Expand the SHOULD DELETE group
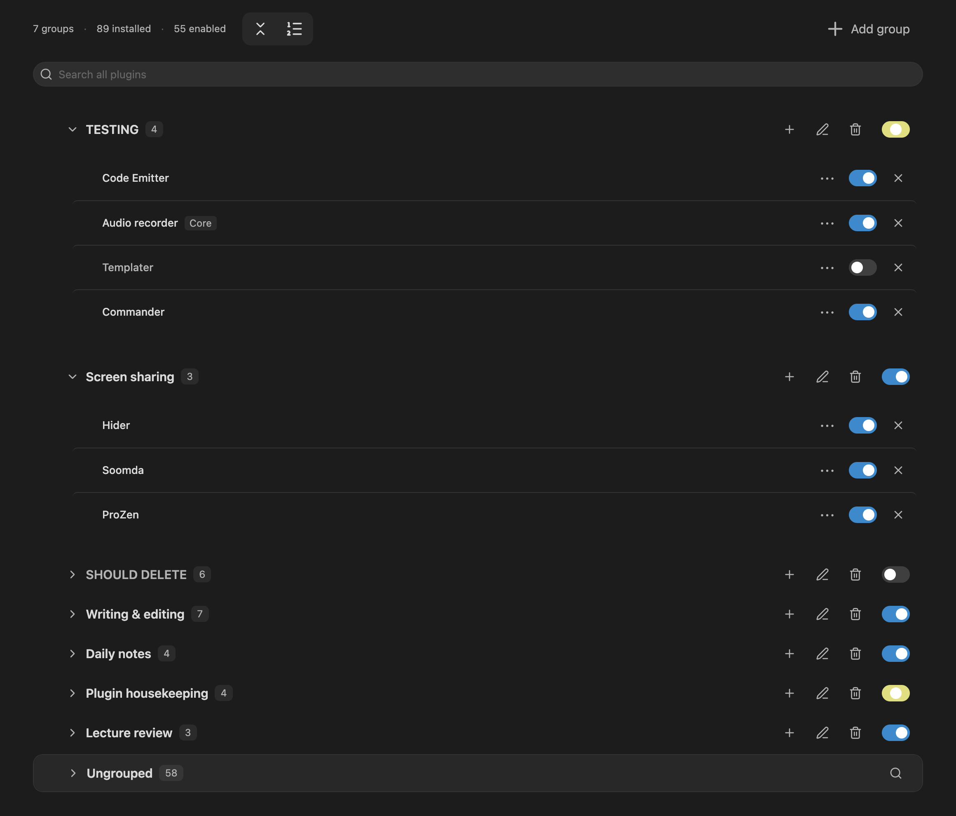The height and width of the screenshot is (816, 956). click(73, 574)
